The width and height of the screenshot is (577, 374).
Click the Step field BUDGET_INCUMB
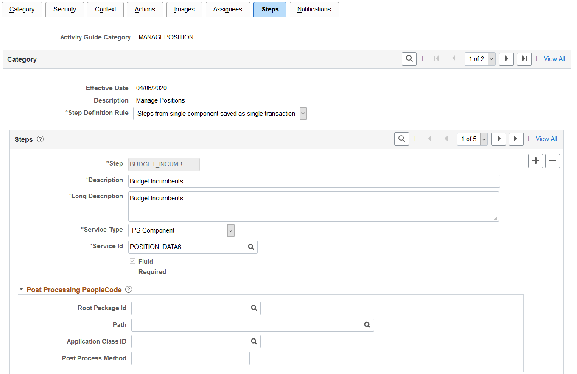click(164, 165)
